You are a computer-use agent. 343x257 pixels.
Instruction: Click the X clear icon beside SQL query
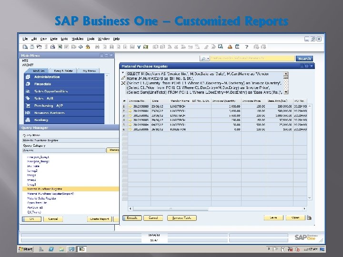(123, 83)
